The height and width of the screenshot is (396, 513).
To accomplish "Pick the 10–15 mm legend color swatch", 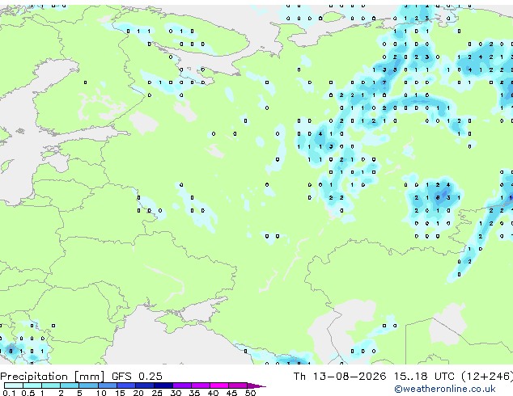I will [x=108, y=385].
